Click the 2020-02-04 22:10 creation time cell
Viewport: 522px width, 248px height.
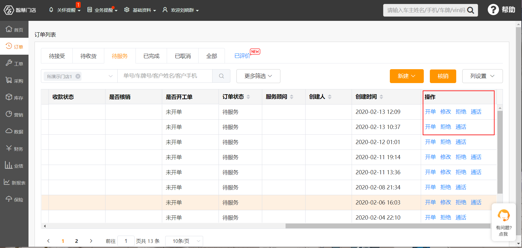pos(386,217)
